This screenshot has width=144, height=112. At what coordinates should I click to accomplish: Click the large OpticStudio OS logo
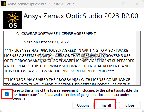(x=13, y=20)
